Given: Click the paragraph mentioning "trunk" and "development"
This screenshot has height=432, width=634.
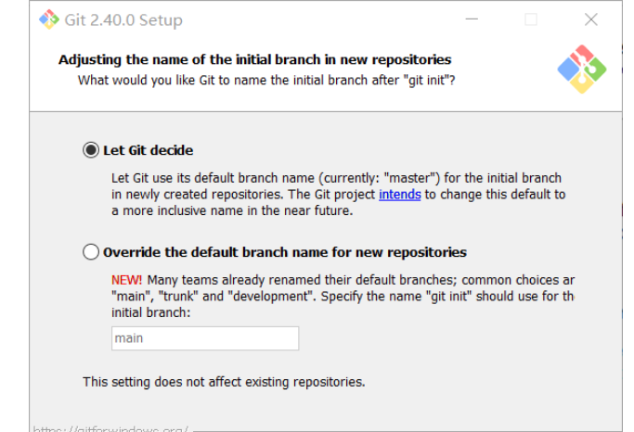Looking at the screenshot, I should pyautogui.click(x=343, y=297).
